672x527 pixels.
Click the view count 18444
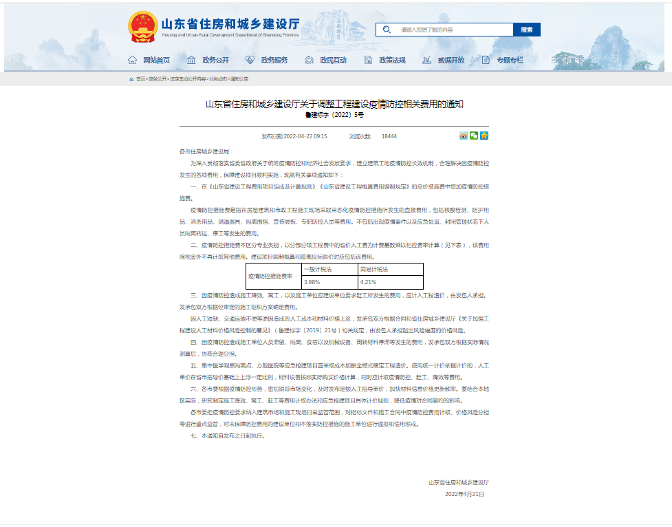point(389,136)
